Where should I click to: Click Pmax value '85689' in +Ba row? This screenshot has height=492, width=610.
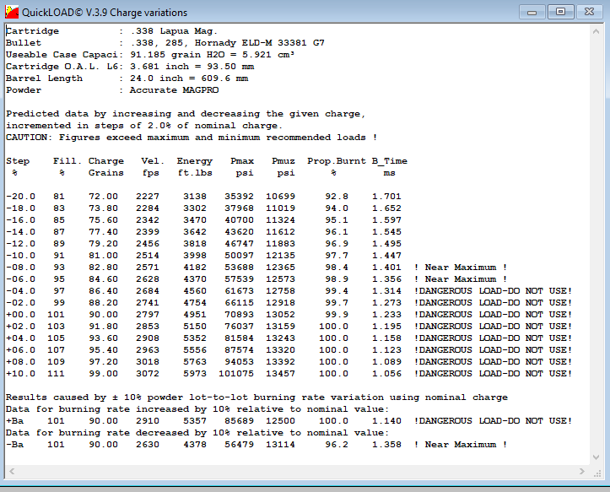(x=239, y=421)
